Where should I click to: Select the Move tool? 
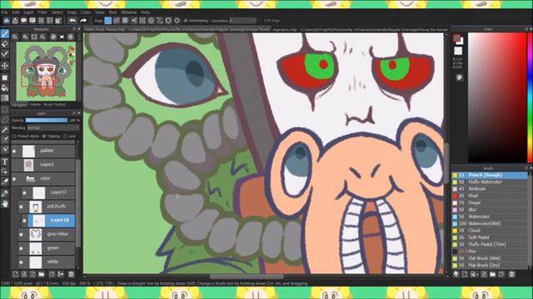point(5,66)
